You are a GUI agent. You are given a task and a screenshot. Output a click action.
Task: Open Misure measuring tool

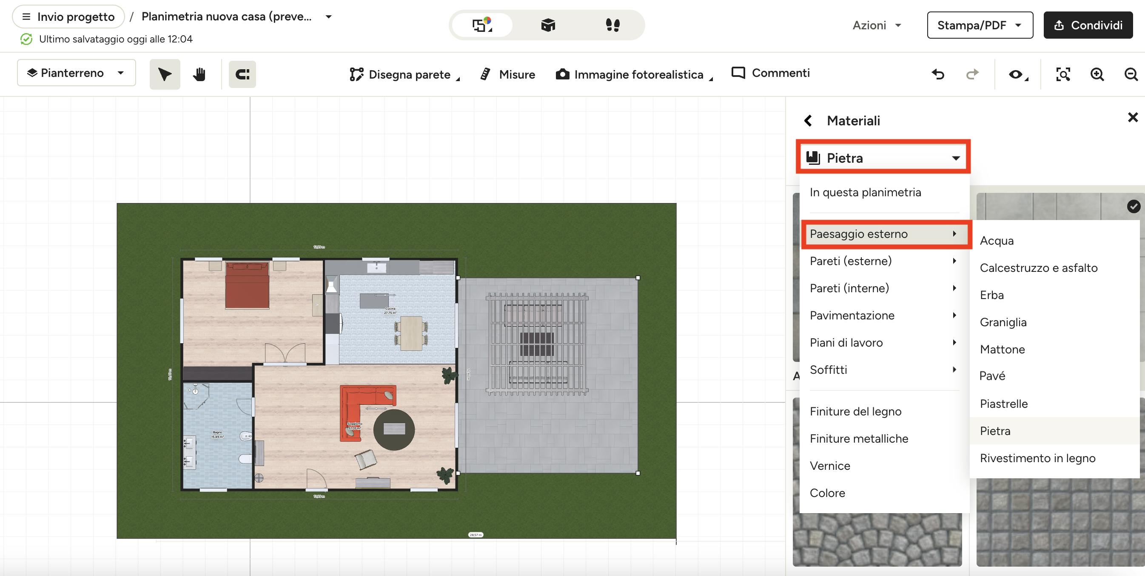coord(507,74)
